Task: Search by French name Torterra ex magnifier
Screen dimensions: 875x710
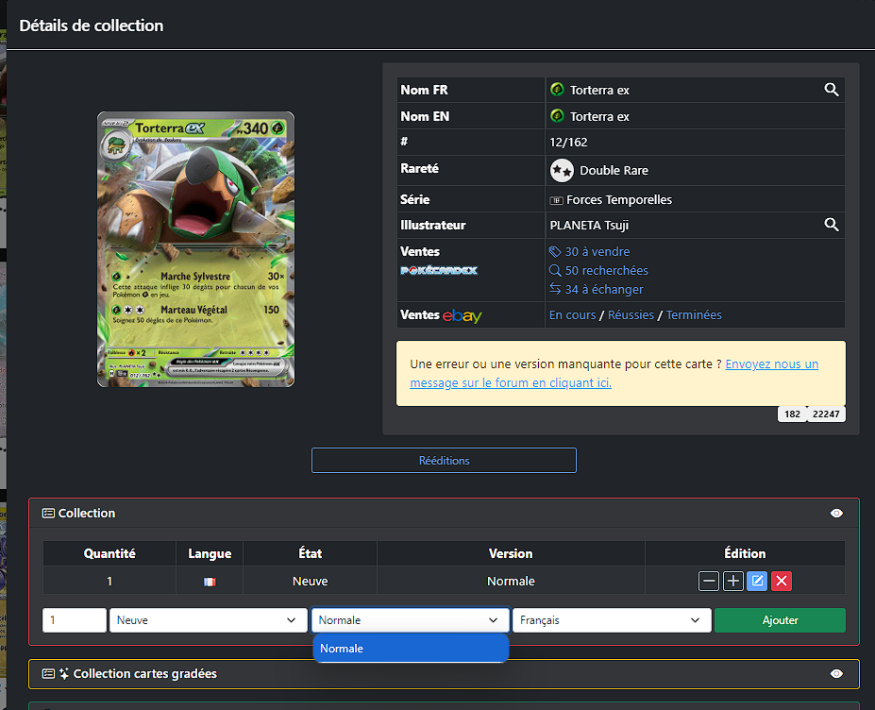Action: [832, 90]
